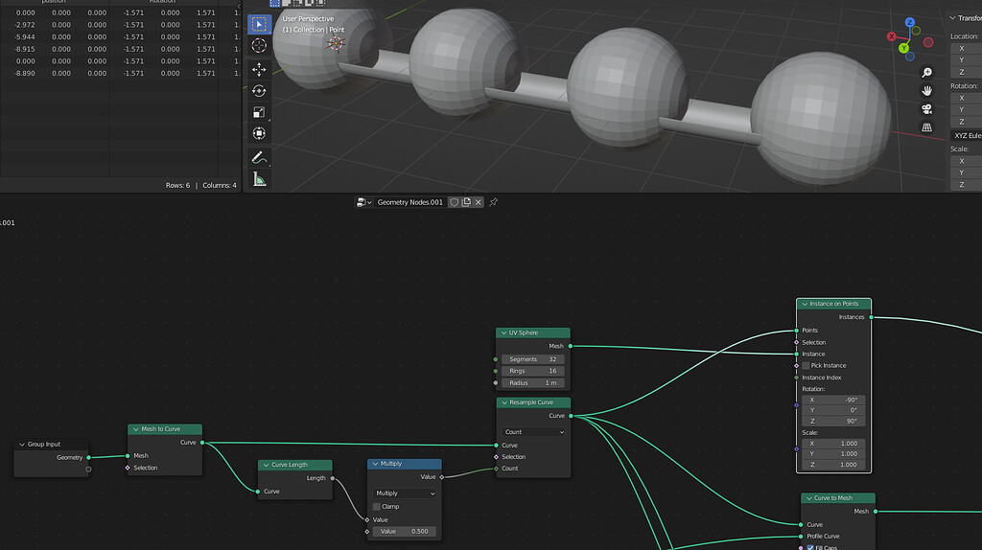This screenshot has width=982, height=550.
Task: Select the Rotate tool
Action: (259, 91)
